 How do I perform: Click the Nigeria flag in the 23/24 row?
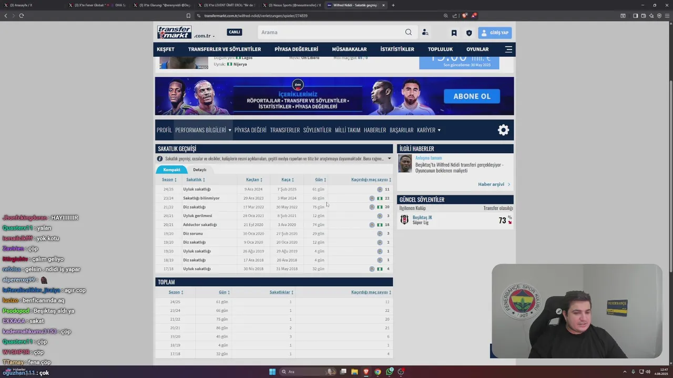coord(380,198)
